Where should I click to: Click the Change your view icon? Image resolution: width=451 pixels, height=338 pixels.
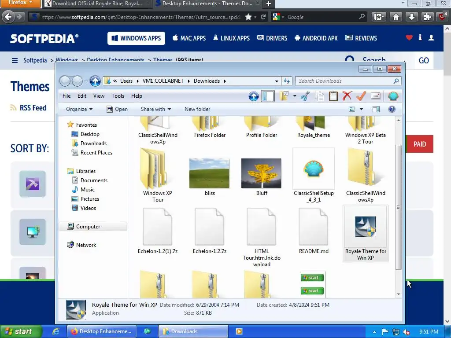point(352,109)
